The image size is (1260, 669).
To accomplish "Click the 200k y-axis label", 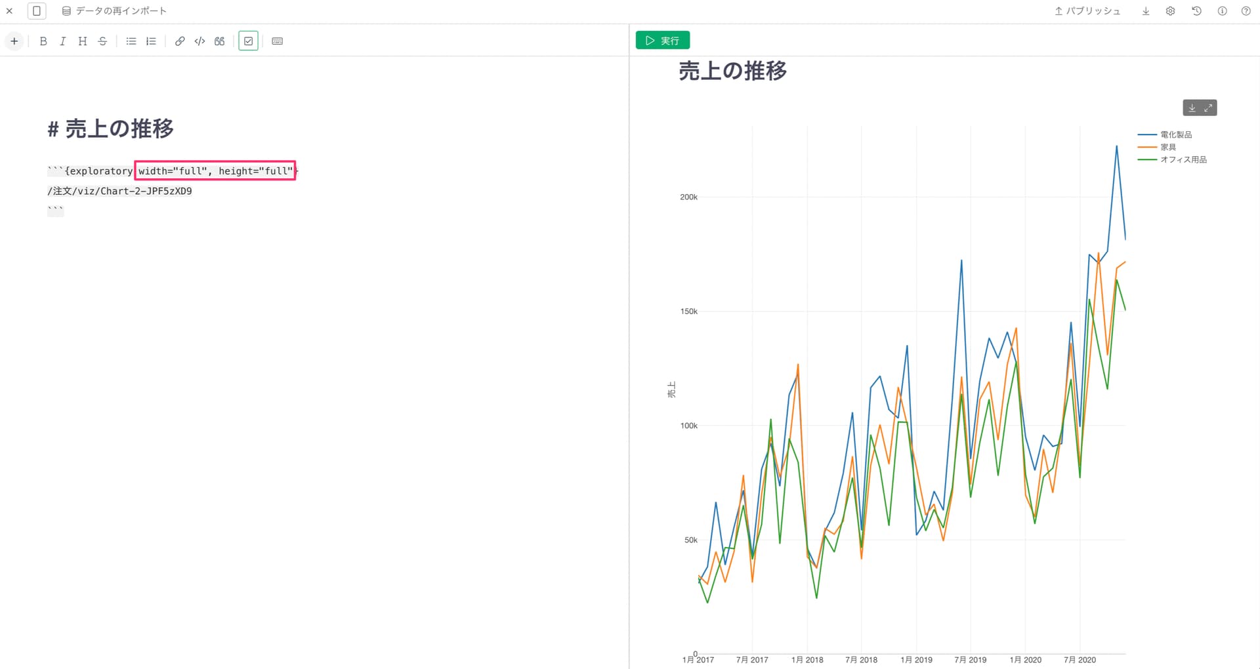I will [x=688, y=197].
